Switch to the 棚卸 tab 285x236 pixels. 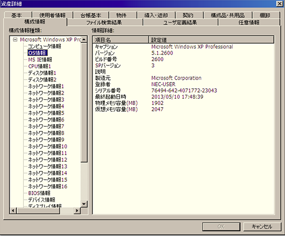pos(265,15)
